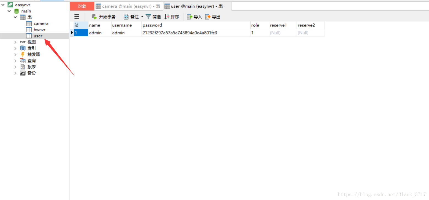This screenshot has height=200, width=429.
Task: Select the username cell 'admin'
Action: (x=126, y=33)
